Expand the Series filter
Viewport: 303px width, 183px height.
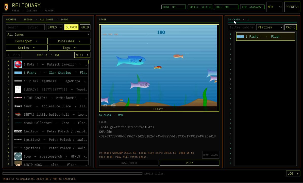point(27,48)
